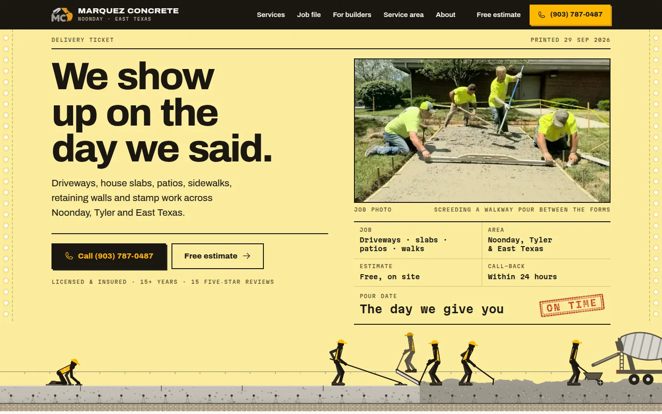Screen dimensions: 662x414
Task: Go to For builders page
Action: [352, 15]
